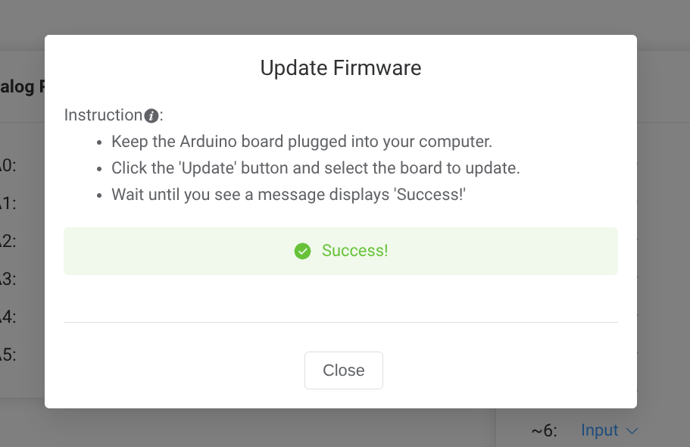The image size is (690, 447).
Task: Click the 'Wait until you see a message' bullet
Action: 288,194
